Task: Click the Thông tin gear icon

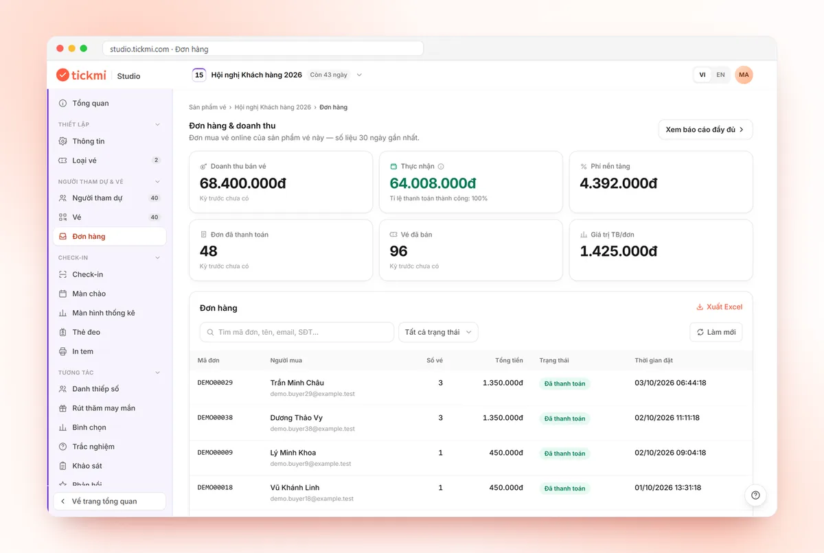Action: pyautogui.click(x=63, y=141)
